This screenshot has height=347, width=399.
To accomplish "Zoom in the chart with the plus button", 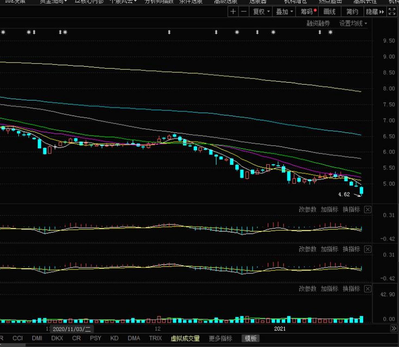I will pos(233,12).
